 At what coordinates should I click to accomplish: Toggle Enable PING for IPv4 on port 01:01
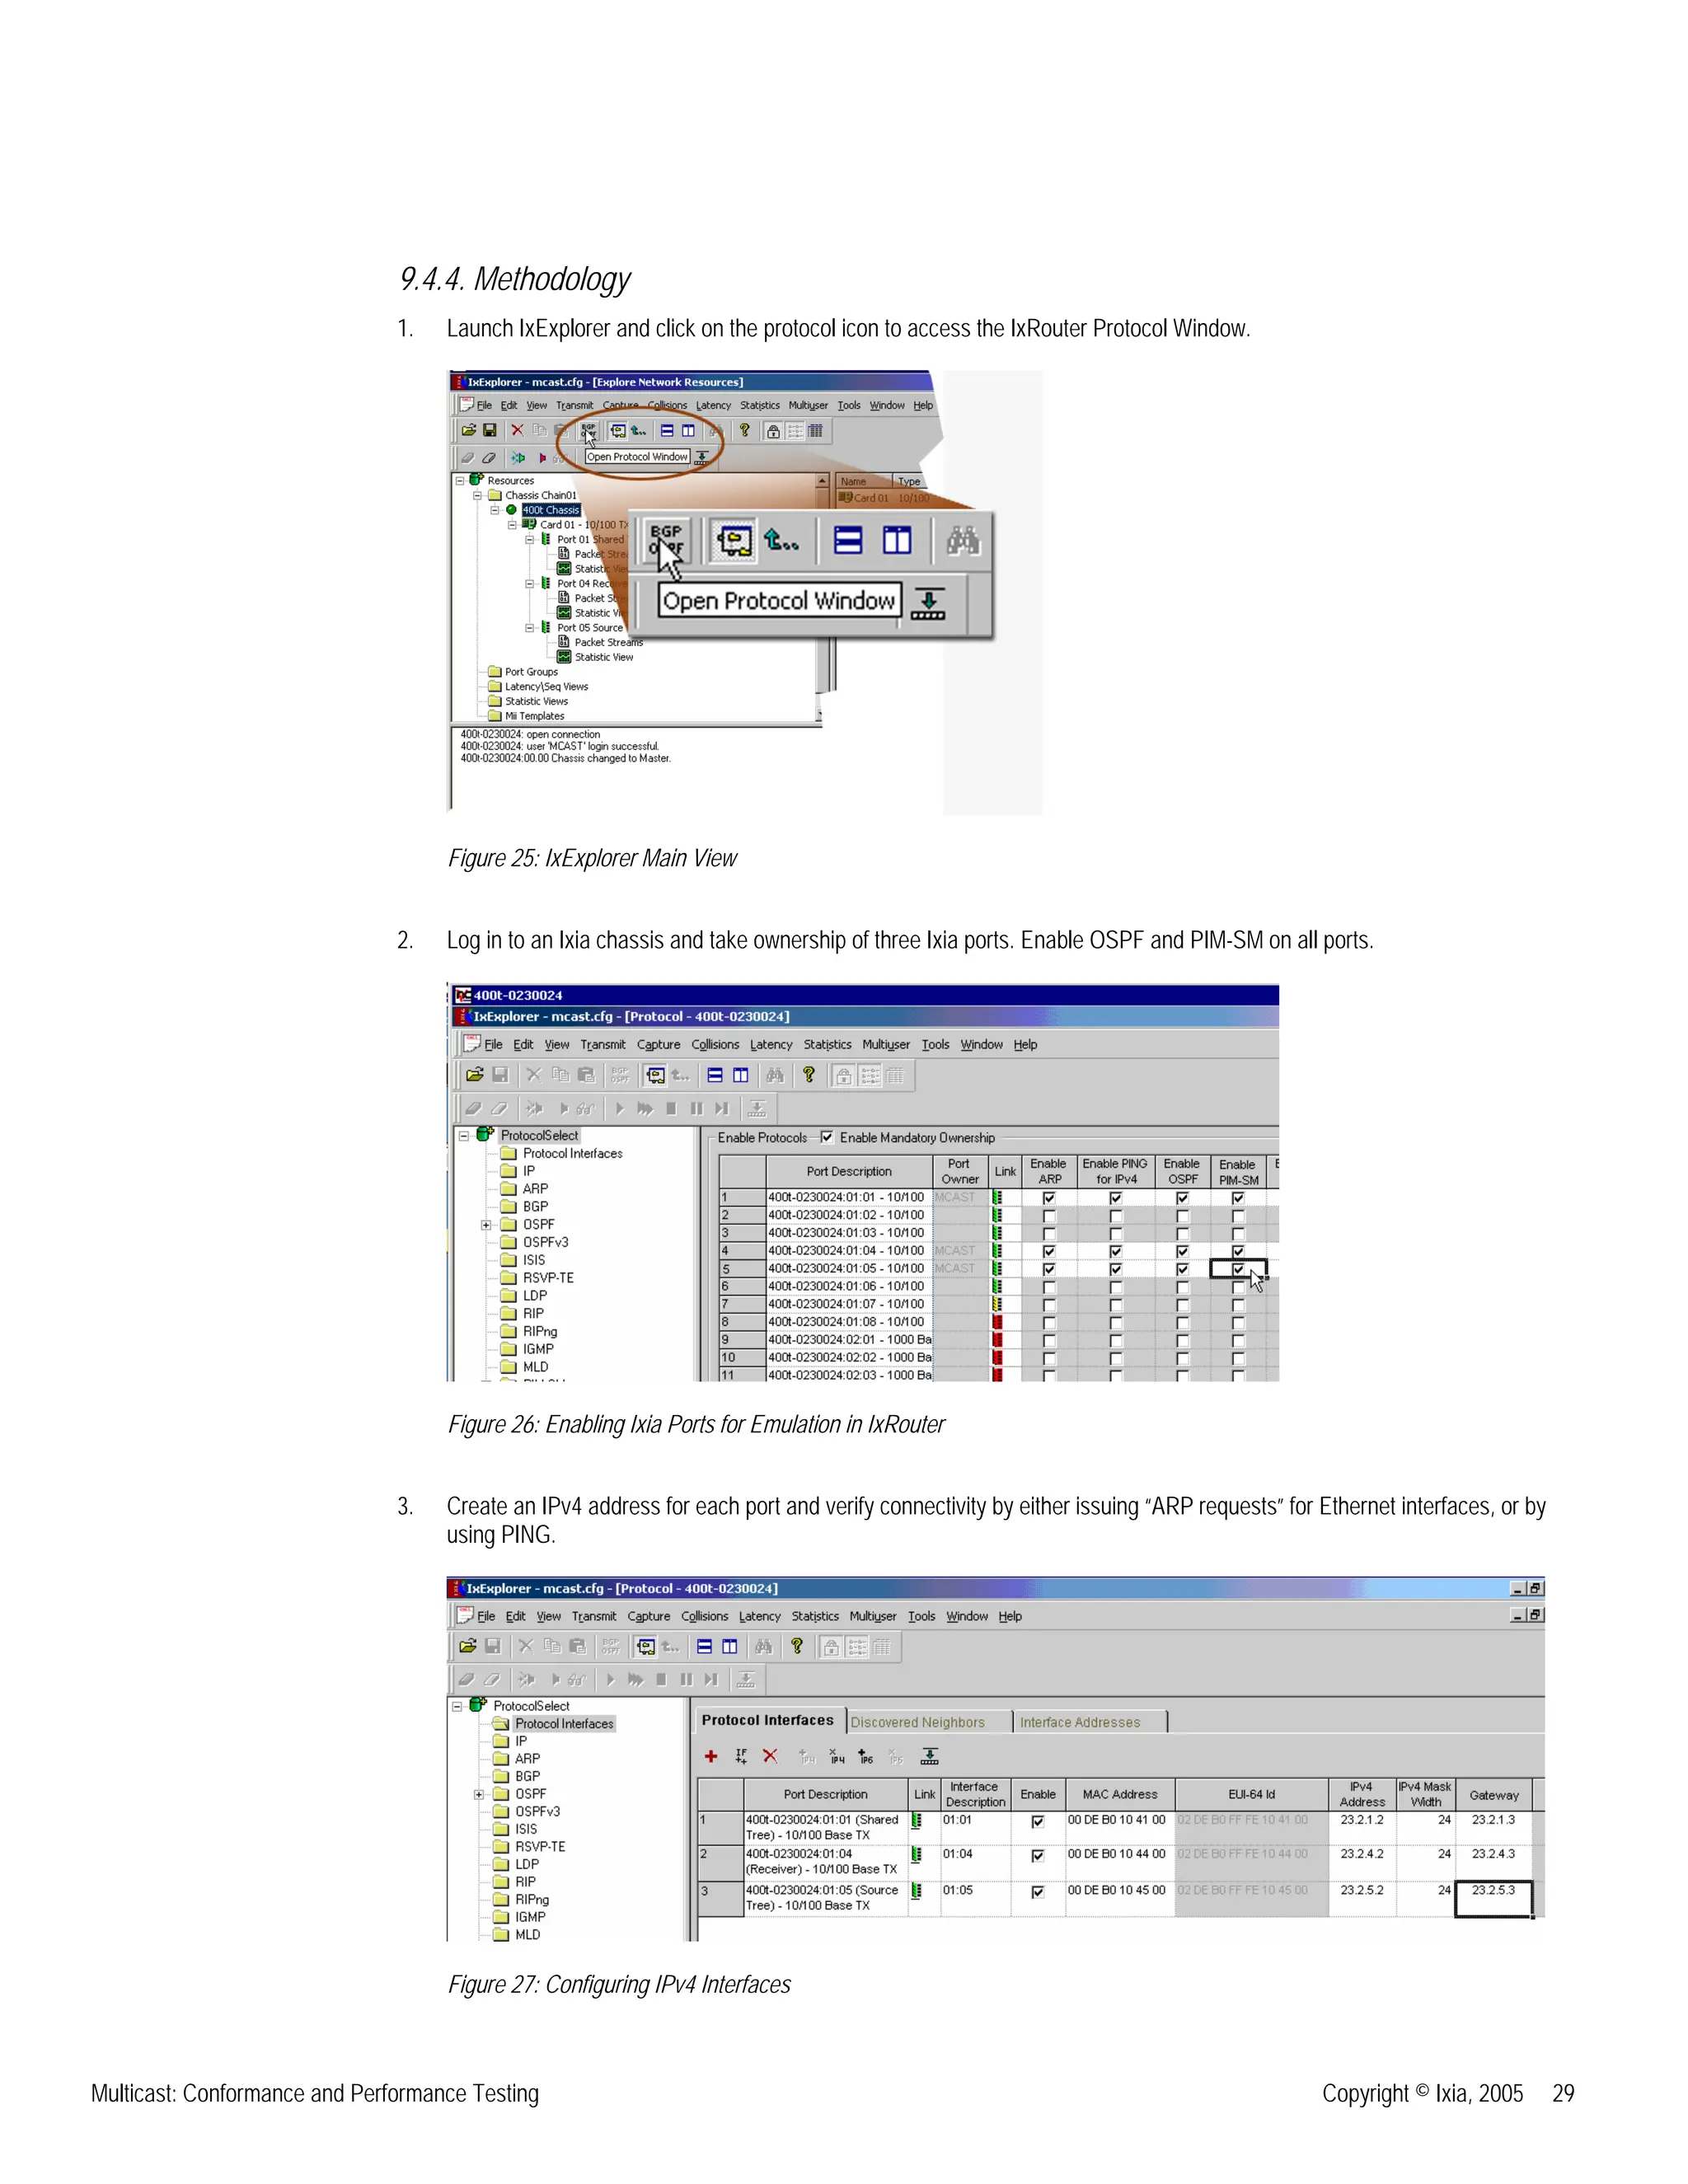[x=1116, y=1198]
